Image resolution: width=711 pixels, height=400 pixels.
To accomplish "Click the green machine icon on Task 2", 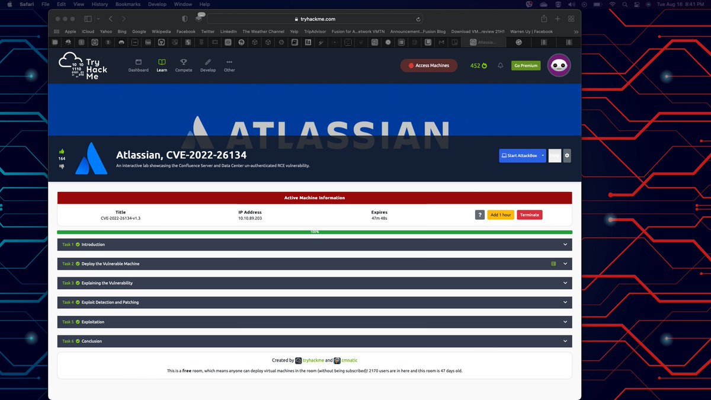I will click(554, 264).
